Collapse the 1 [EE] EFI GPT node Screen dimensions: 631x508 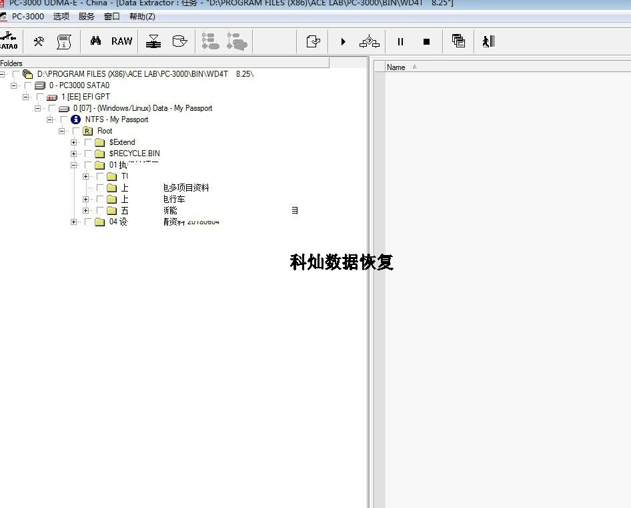tap(26, 97)
